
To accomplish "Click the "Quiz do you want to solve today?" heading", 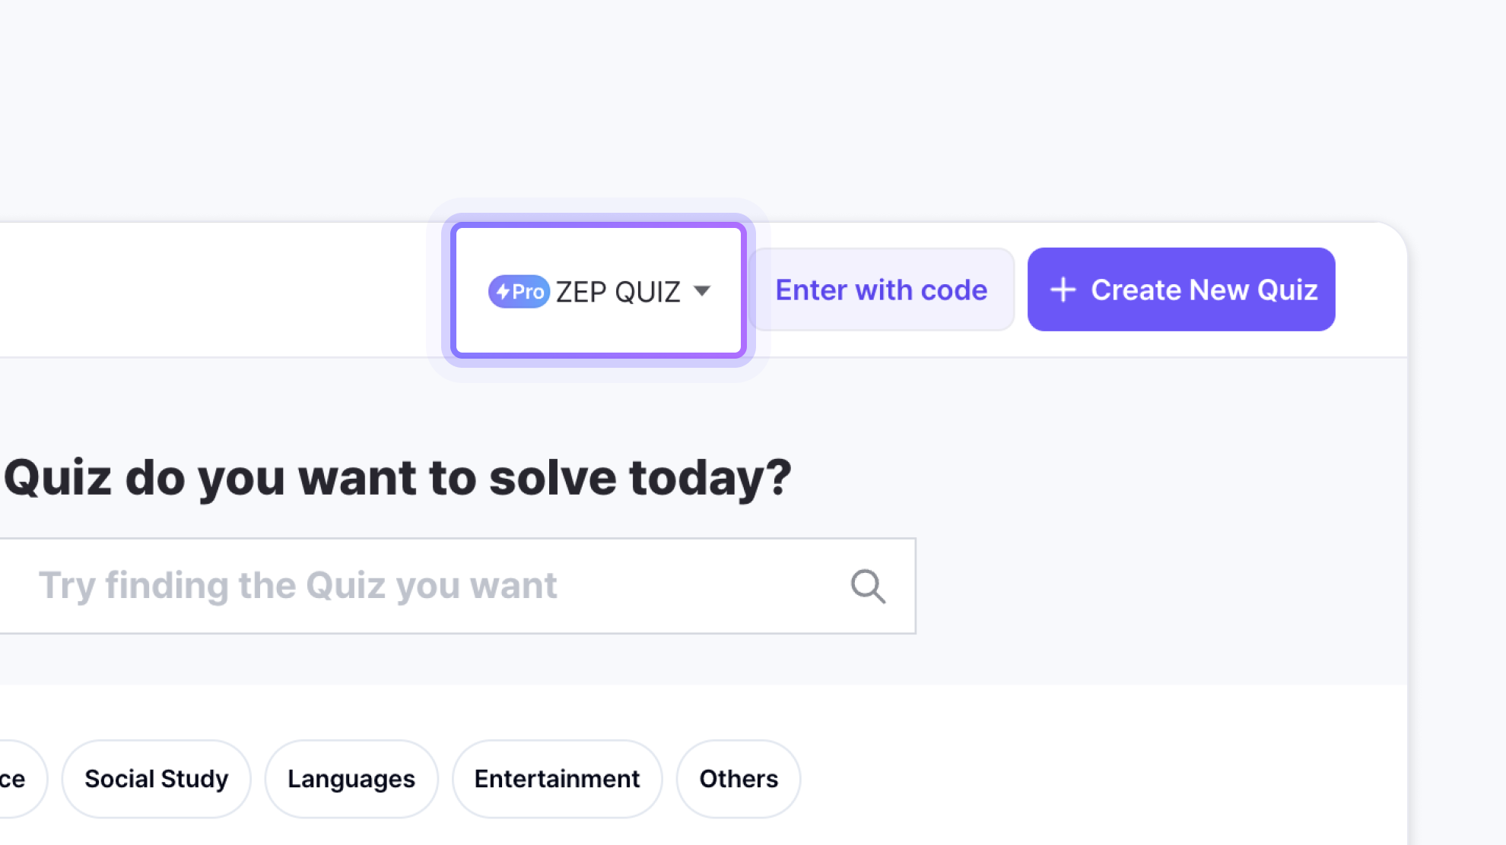I will pos(397,478).
